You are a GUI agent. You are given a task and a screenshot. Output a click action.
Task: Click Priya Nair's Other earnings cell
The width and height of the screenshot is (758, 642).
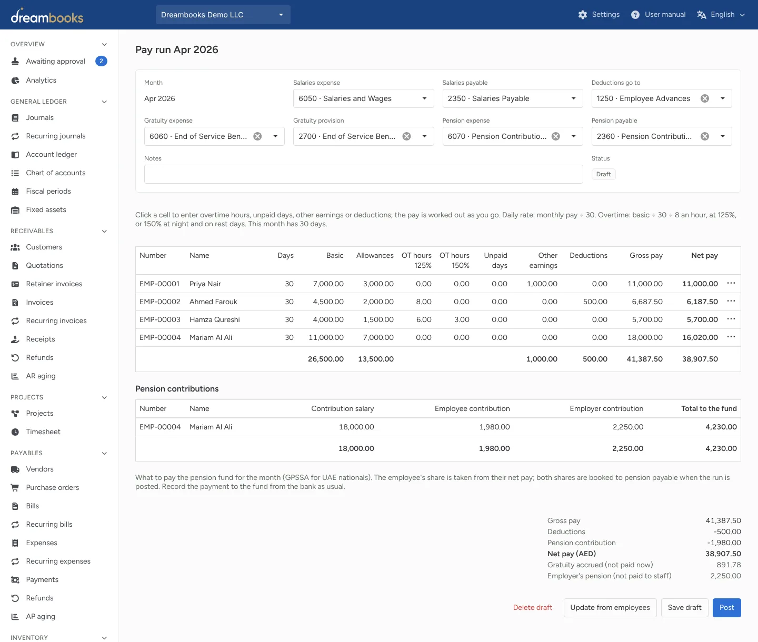click(536, 284)
